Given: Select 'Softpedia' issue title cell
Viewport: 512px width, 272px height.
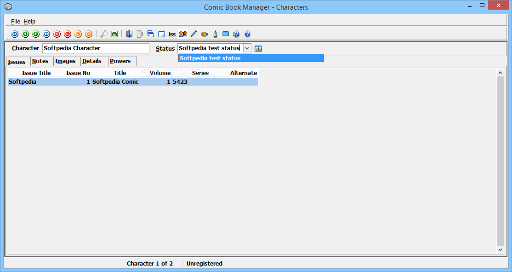Looking at the screenshot, I should pyautogui.click(x=36, y=82).
